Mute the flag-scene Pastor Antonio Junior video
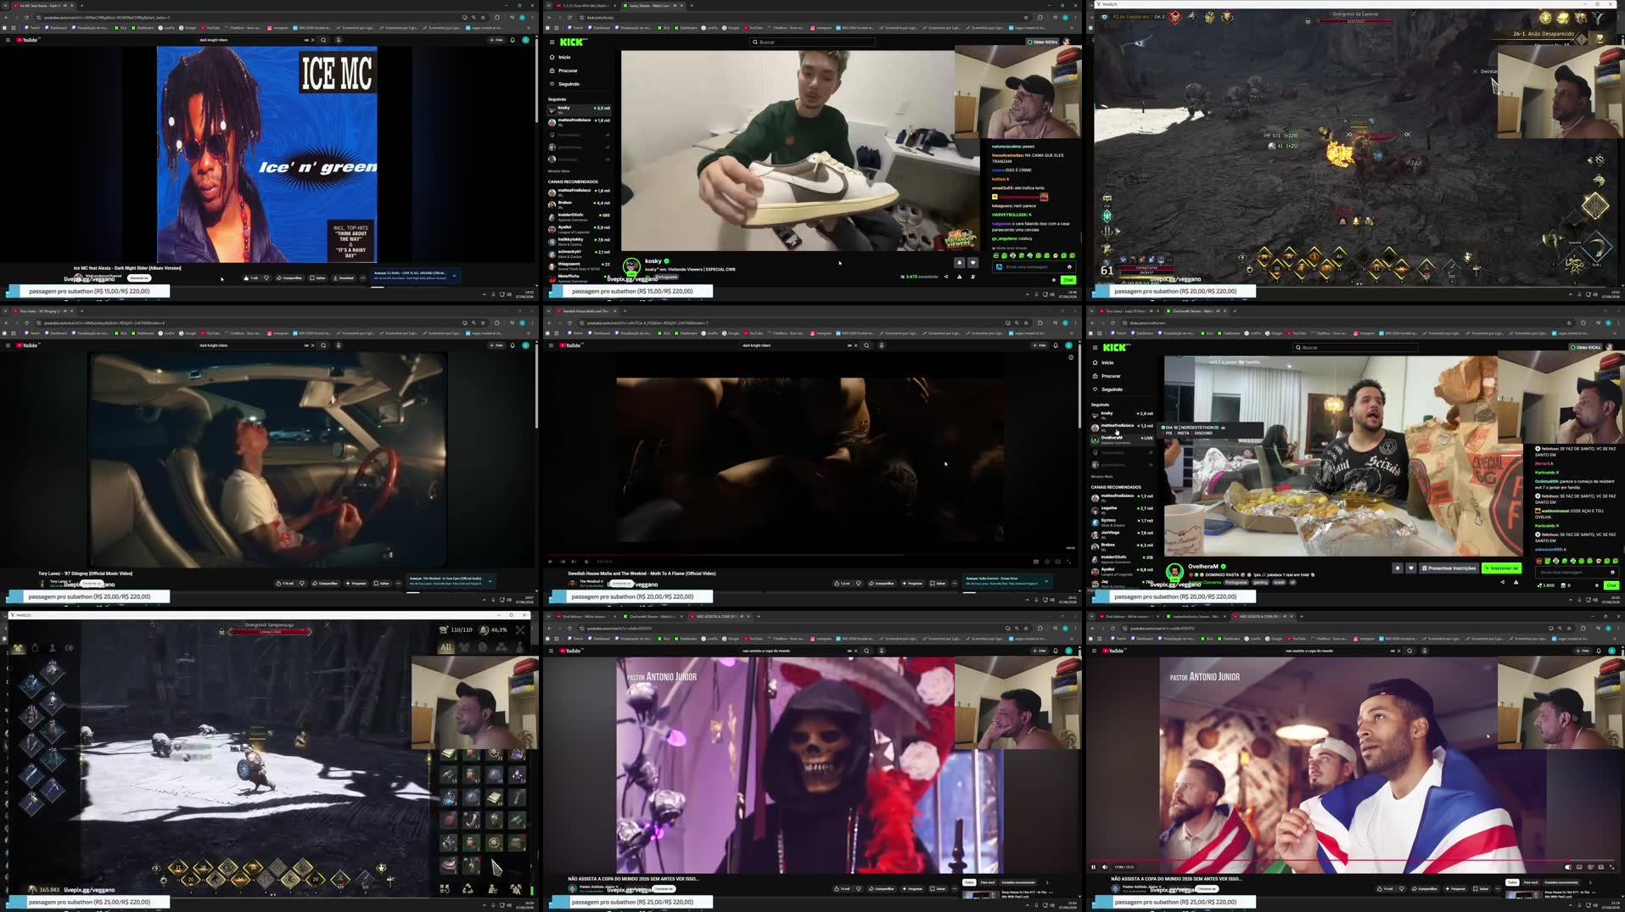The width and height of the screenshot is (1625, 912). pos(1104,867)
